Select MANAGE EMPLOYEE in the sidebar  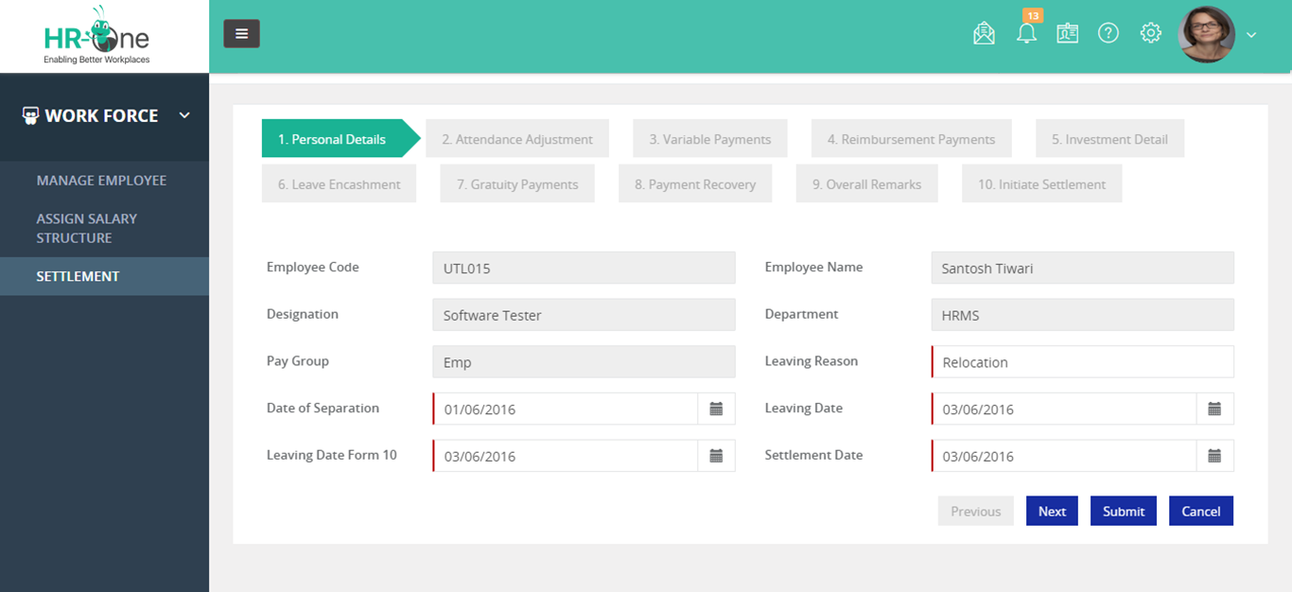(x=101, y=180)
